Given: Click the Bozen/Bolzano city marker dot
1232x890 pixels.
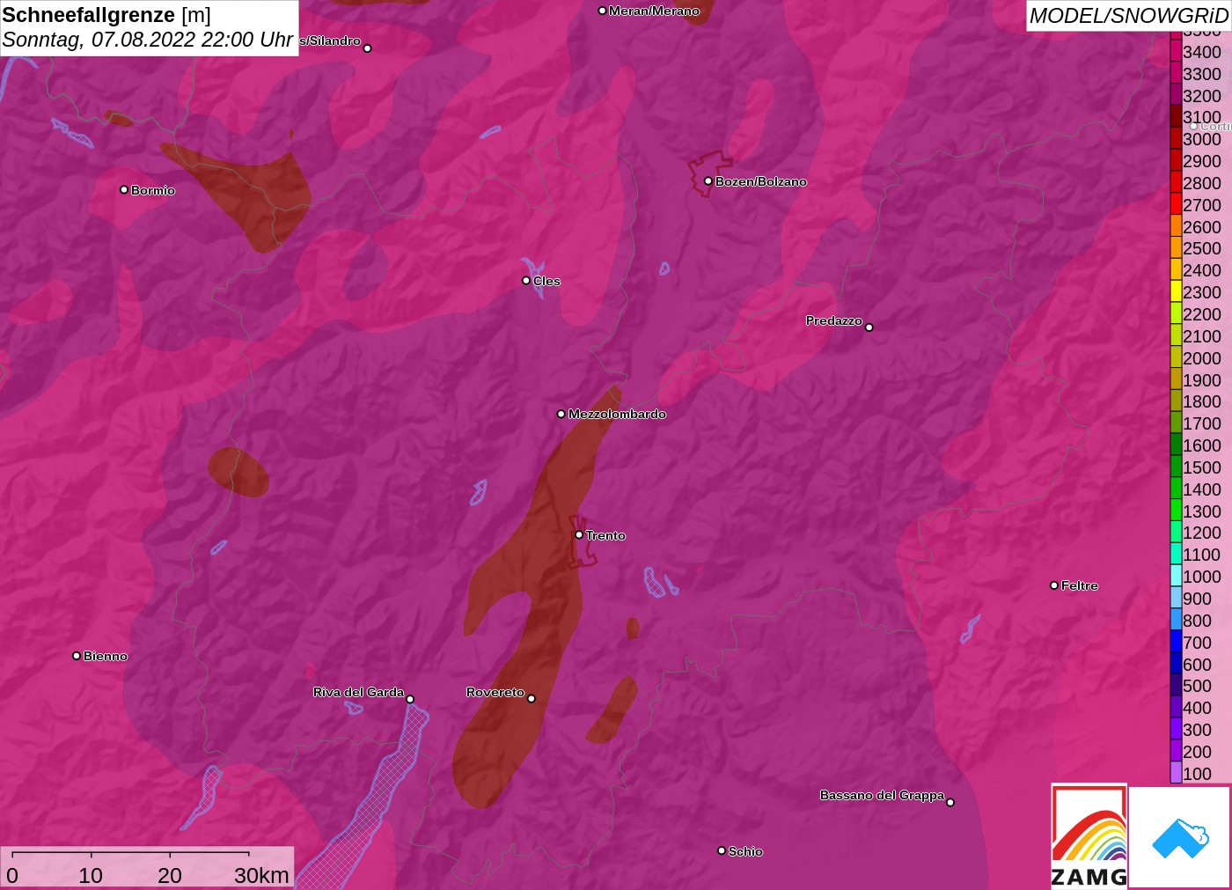Looking at the screenshot, I should pos(708,180).
